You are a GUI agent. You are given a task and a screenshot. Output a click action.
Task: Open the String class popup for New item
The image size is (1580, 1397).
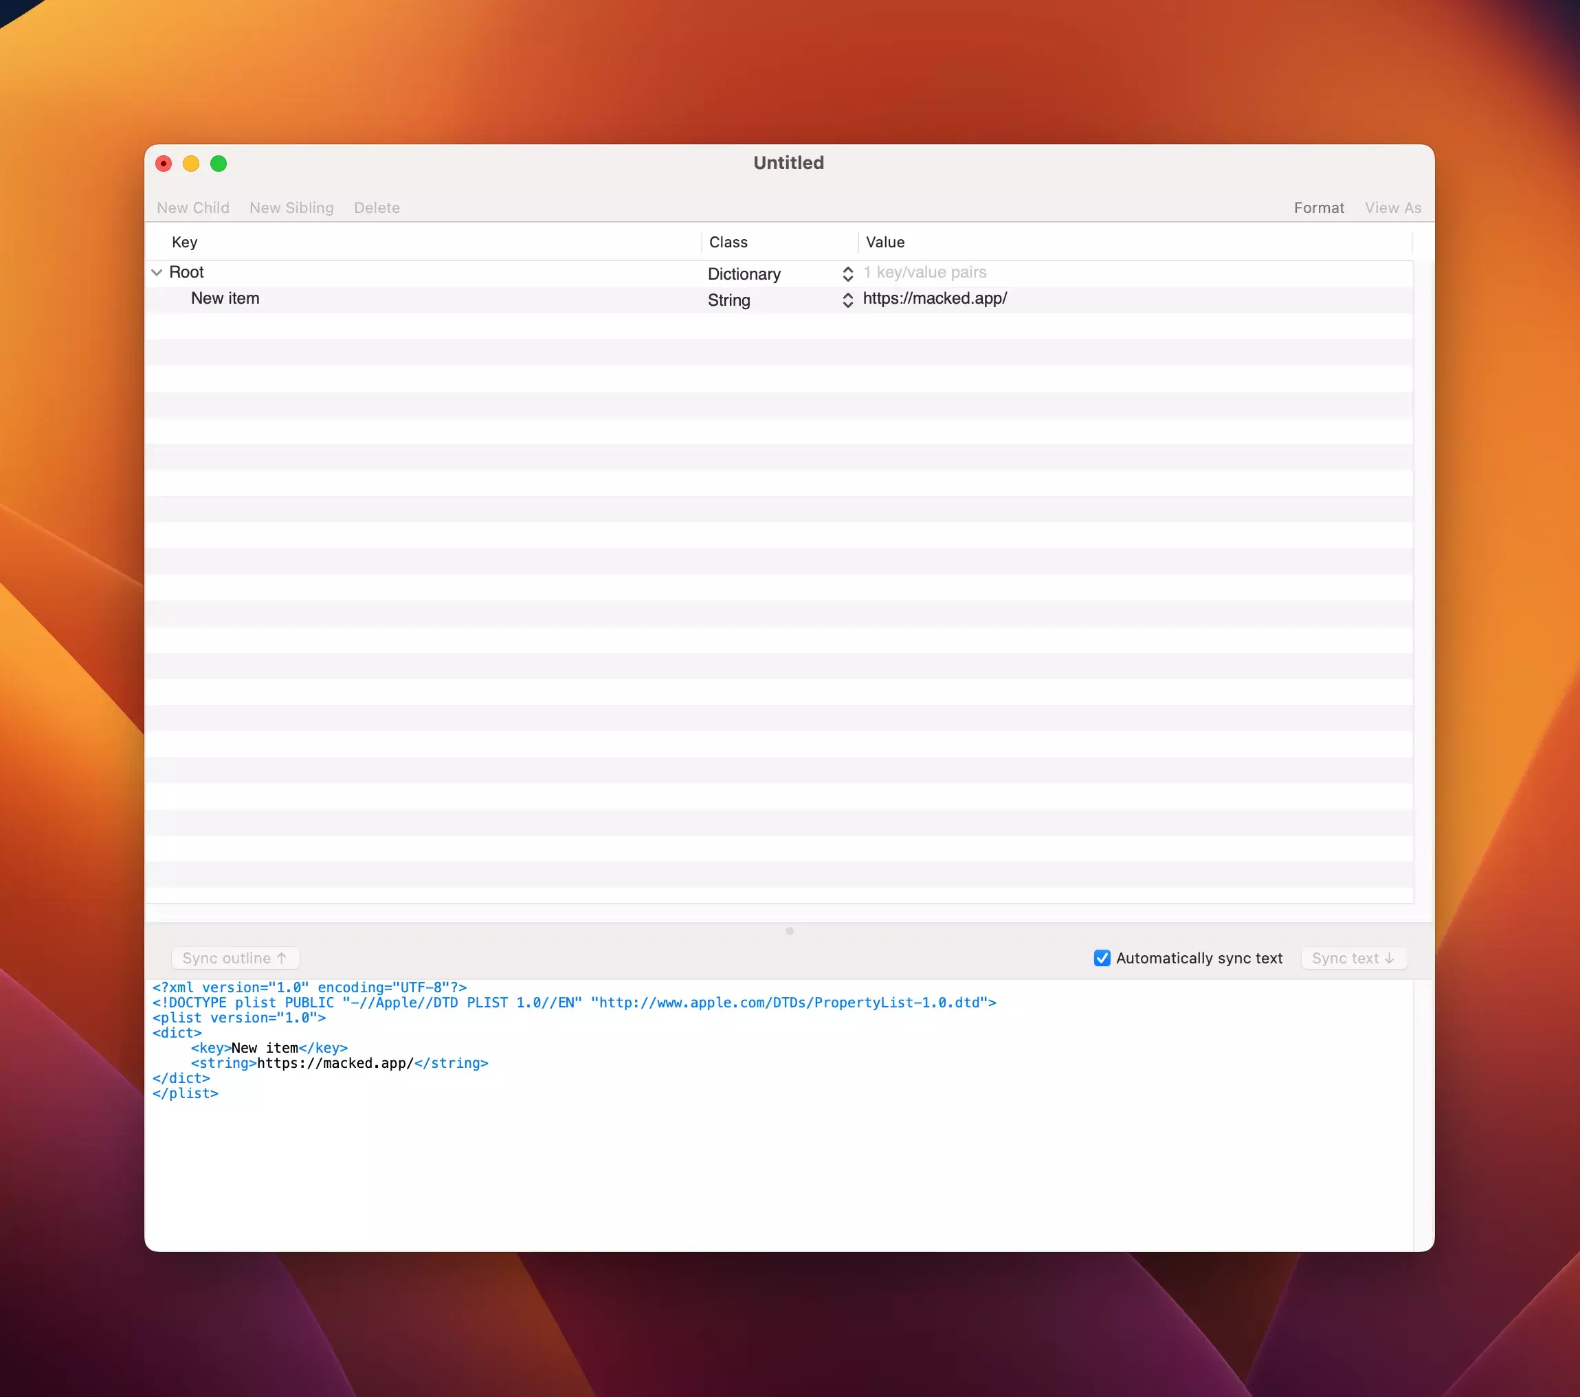779,300
